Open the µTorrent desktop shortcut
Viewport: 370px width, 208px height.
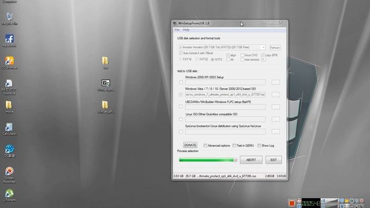click(x=9, y=195)
